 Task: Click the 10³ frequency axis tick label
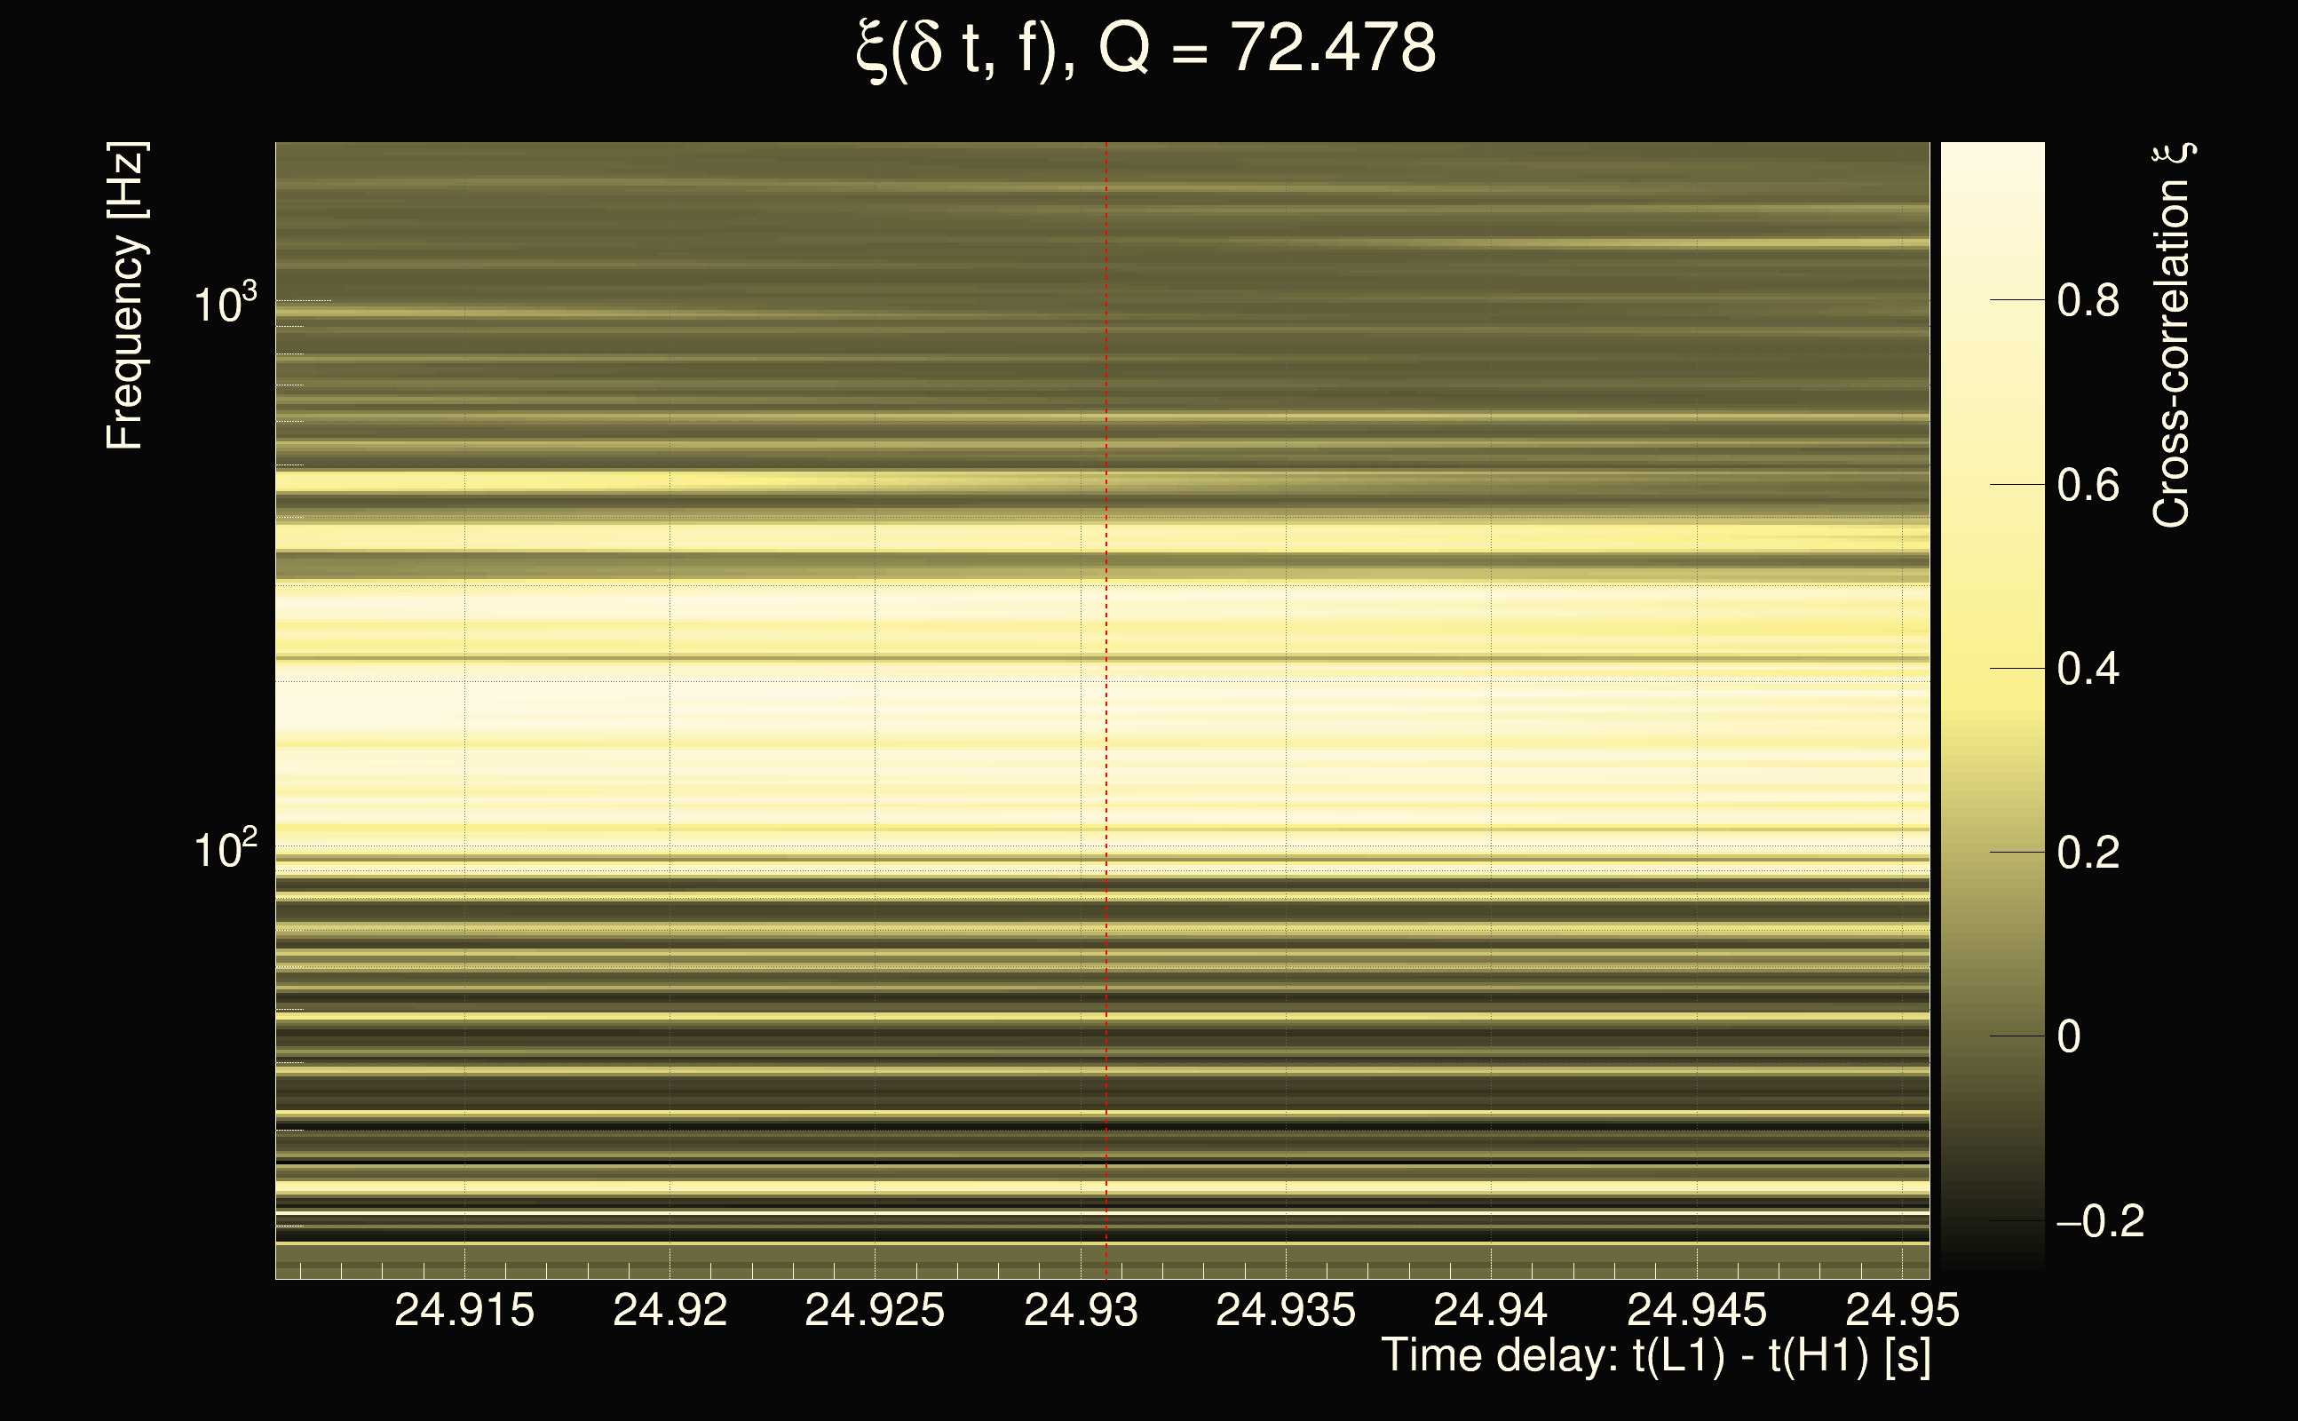[225, 304]
